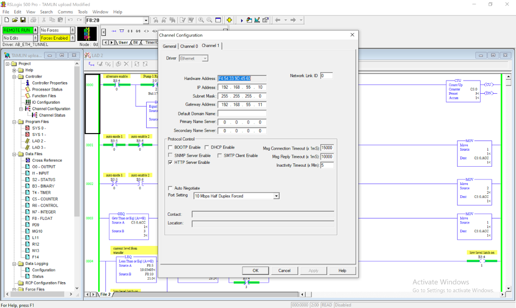Click the dialog Help button
The height and width of the screenshot is (308, 516).
coord(342,270)
